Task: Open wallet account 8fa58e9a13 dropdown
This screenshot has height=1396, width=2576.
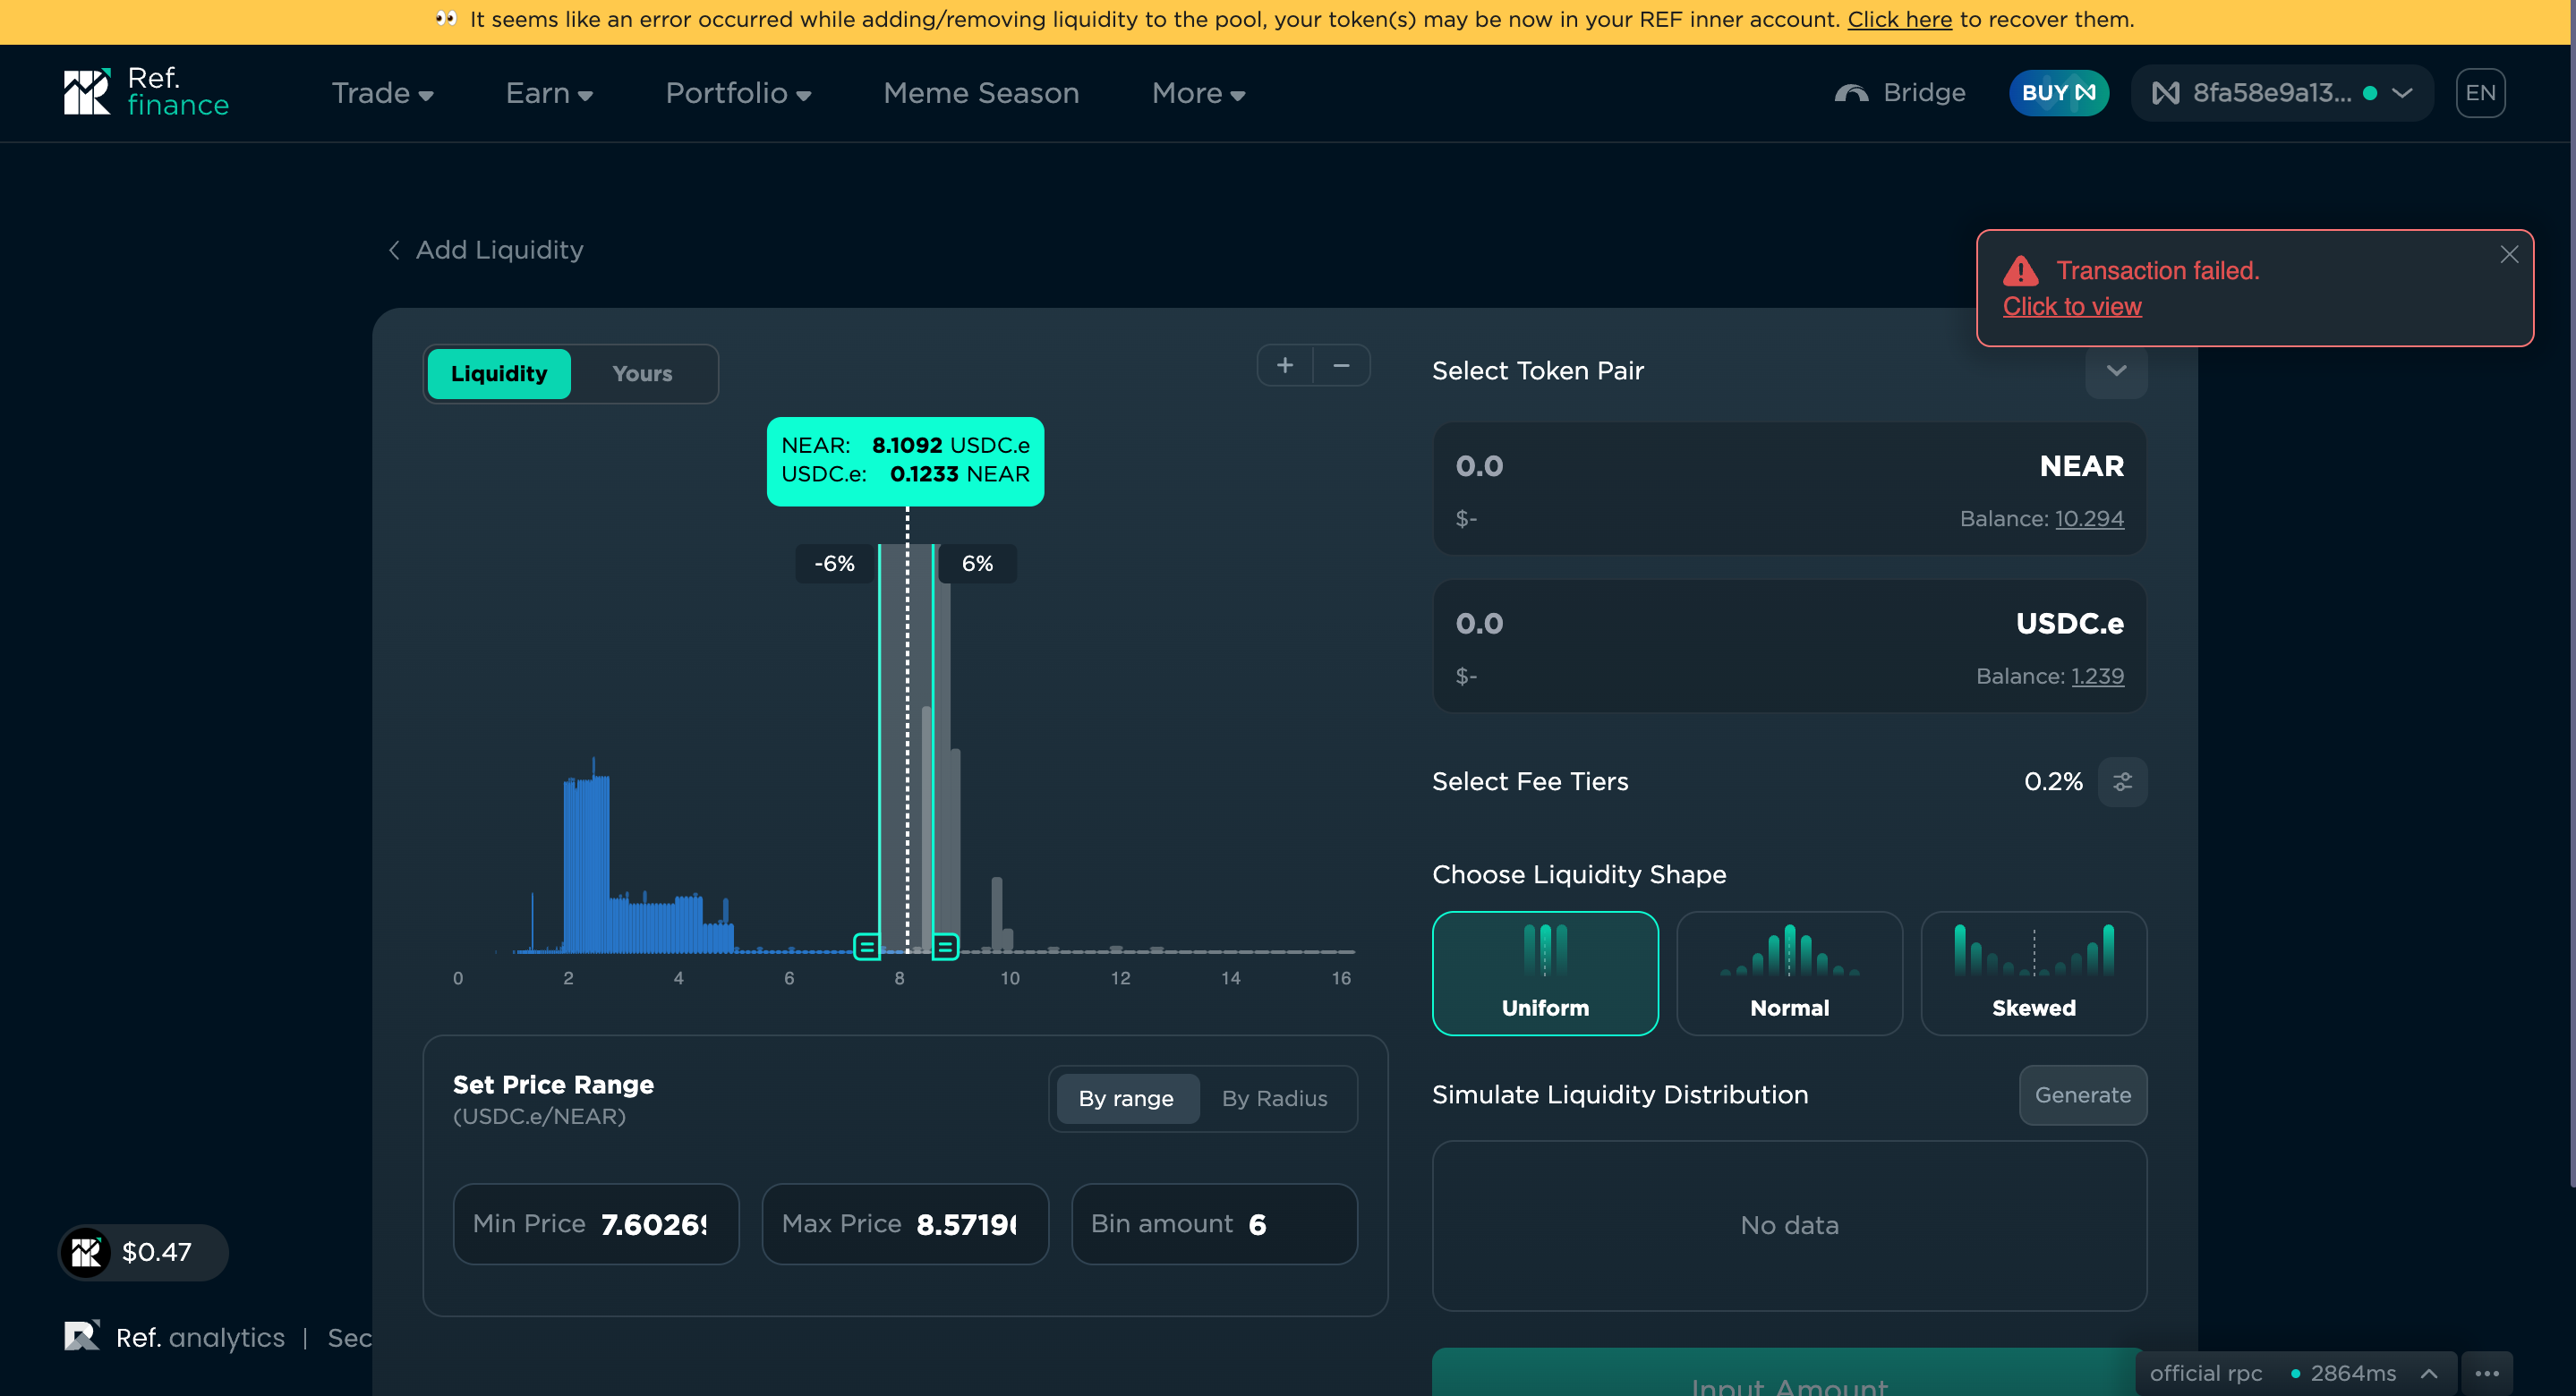Action: tap(2281, 93)
